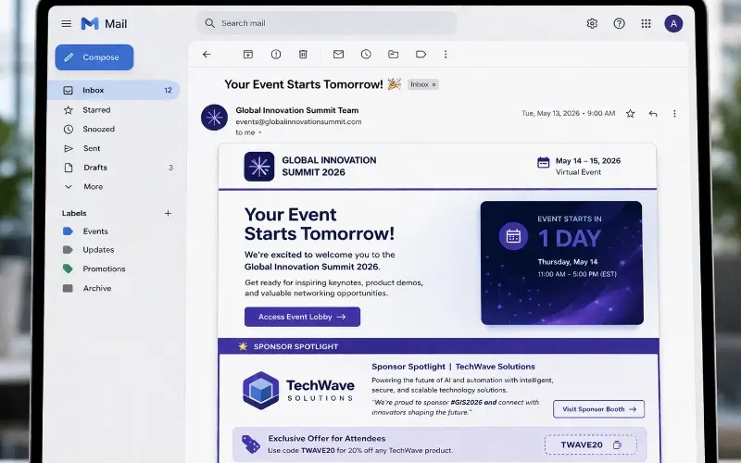The height and width of the screenshot is (463, 741).
Task: Reply to the email using arrow icon
Action: click(653, 113)
